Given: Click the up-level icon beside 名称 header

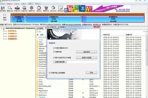Looking at the screenshot, I should tap(38, 35).
